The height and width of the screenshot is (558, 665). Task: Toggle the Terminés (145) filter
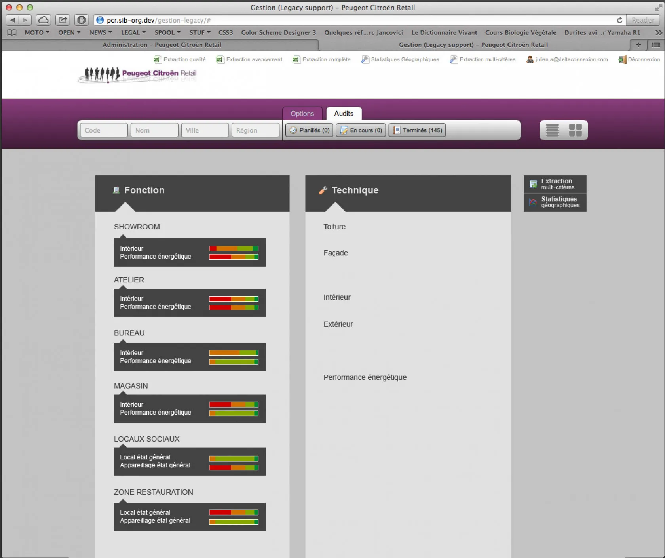(x=417, y=130)
